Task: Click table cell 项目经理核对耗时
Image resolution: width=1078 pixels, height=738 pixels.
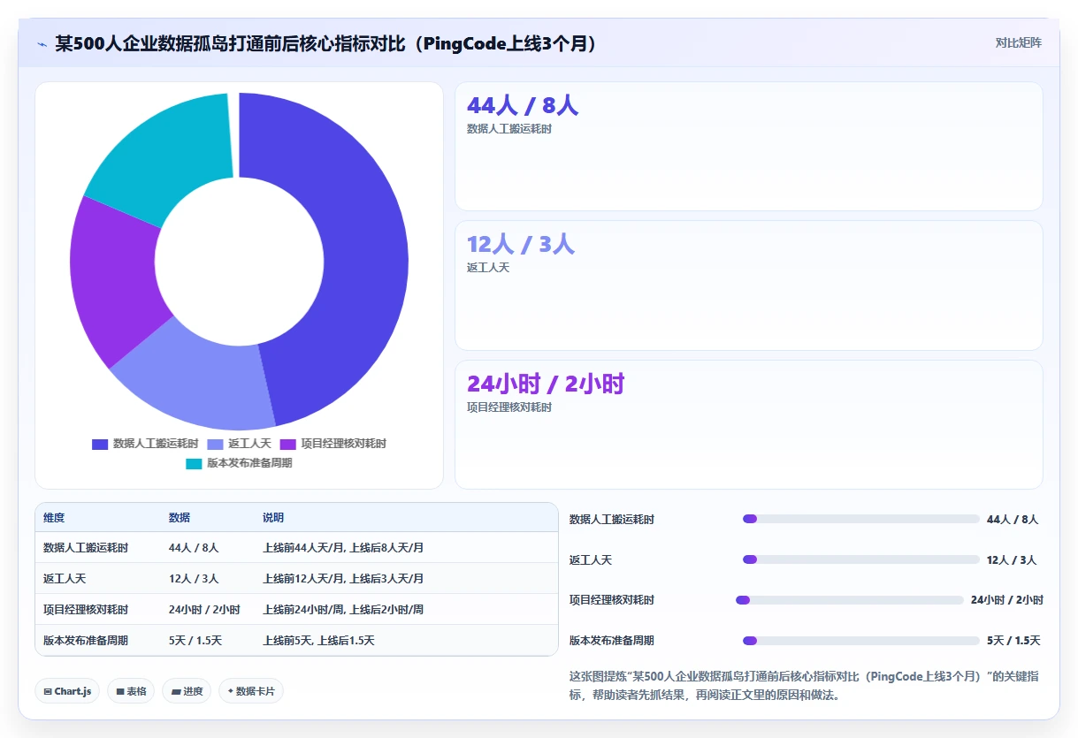Action: 86,610
